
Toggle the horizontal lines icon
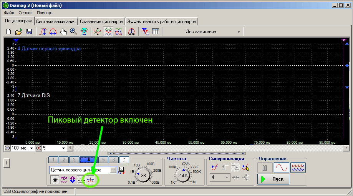pos(81,180)
